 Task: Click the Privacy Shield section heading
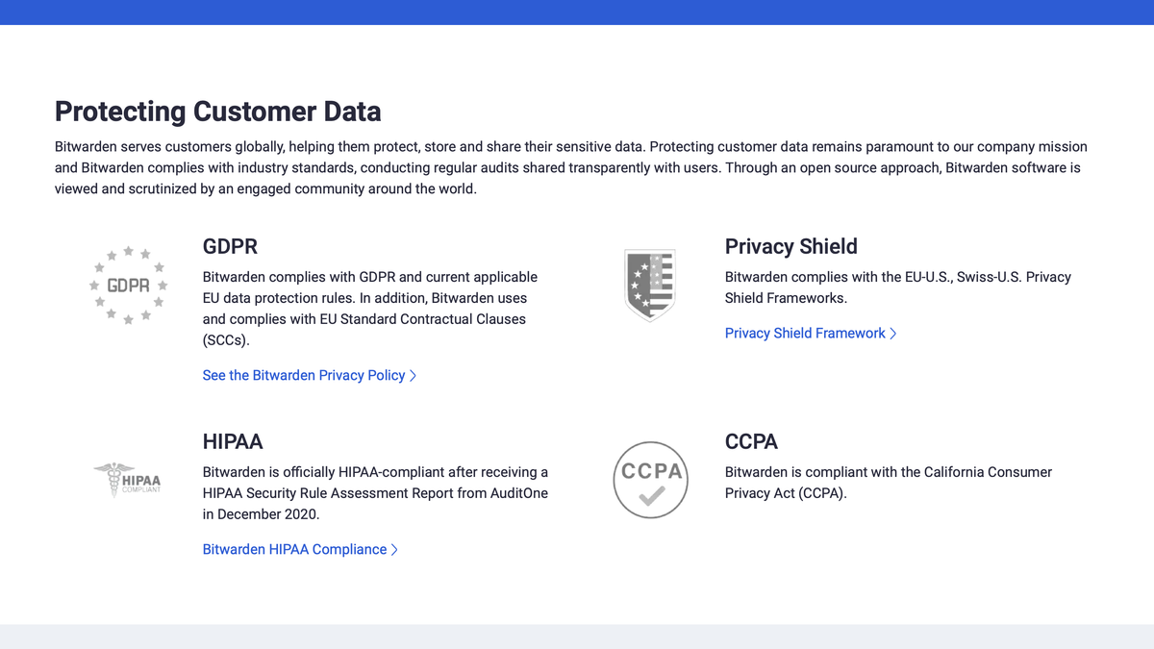790,246
